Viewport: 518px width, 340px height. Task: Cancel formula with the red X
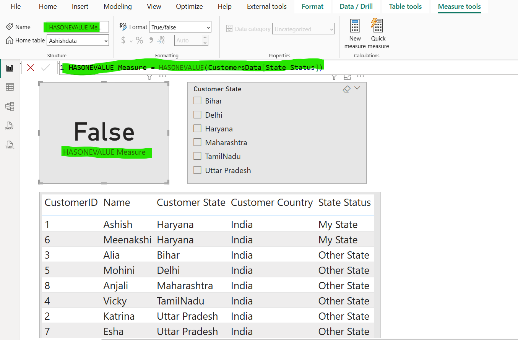tap(31, 68)
